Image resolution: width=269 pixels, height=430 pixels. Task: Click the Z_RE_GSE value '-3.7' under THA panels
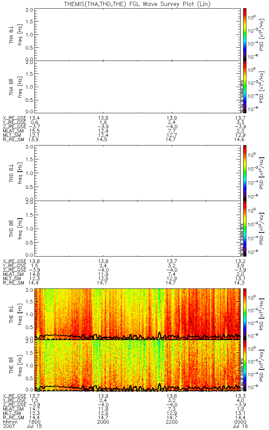click(x=34, y=127)
